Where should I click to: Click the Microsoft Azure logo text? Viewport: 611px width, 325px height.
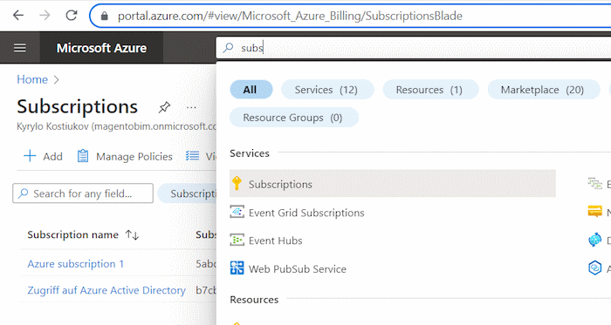102,48
